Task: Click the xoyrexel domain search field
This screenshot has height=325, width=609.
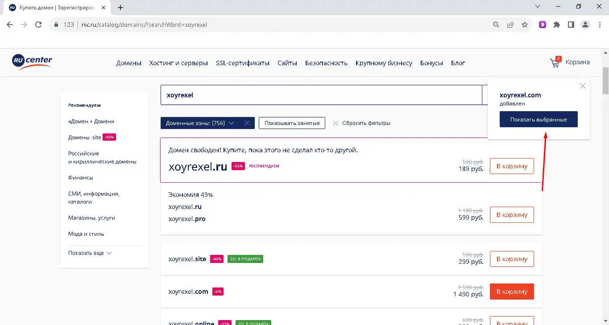Action: (x=321, y=95)
